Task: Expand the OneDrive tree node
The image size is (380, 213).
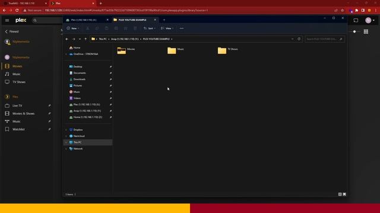Action: 66,54
